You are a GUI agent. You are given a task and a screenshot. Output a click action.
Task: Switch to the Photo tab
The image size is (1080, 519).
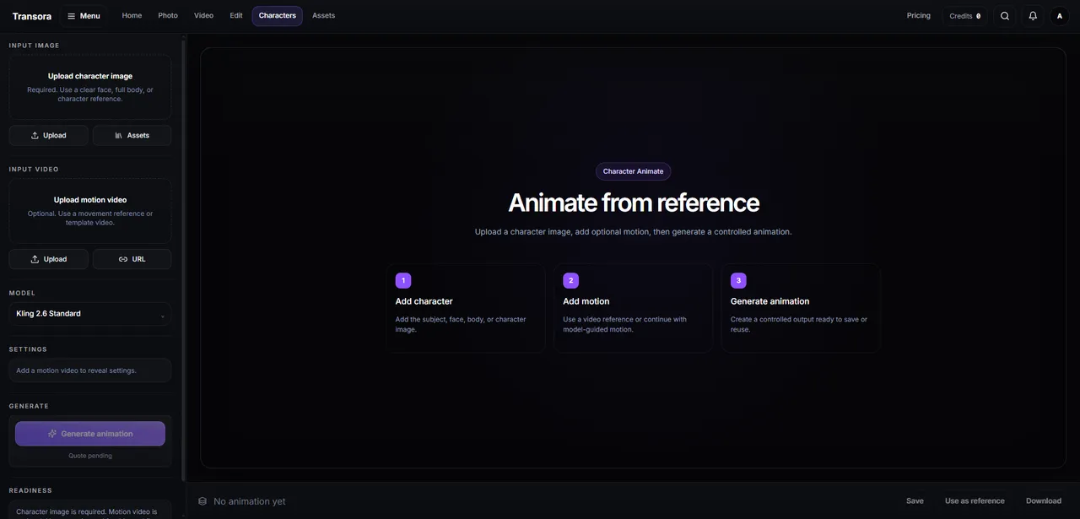click(x=168, y=16)
